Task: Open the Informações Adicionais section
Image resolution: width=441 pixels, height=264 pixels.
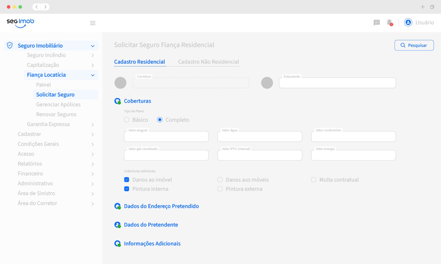Action: 152,244
